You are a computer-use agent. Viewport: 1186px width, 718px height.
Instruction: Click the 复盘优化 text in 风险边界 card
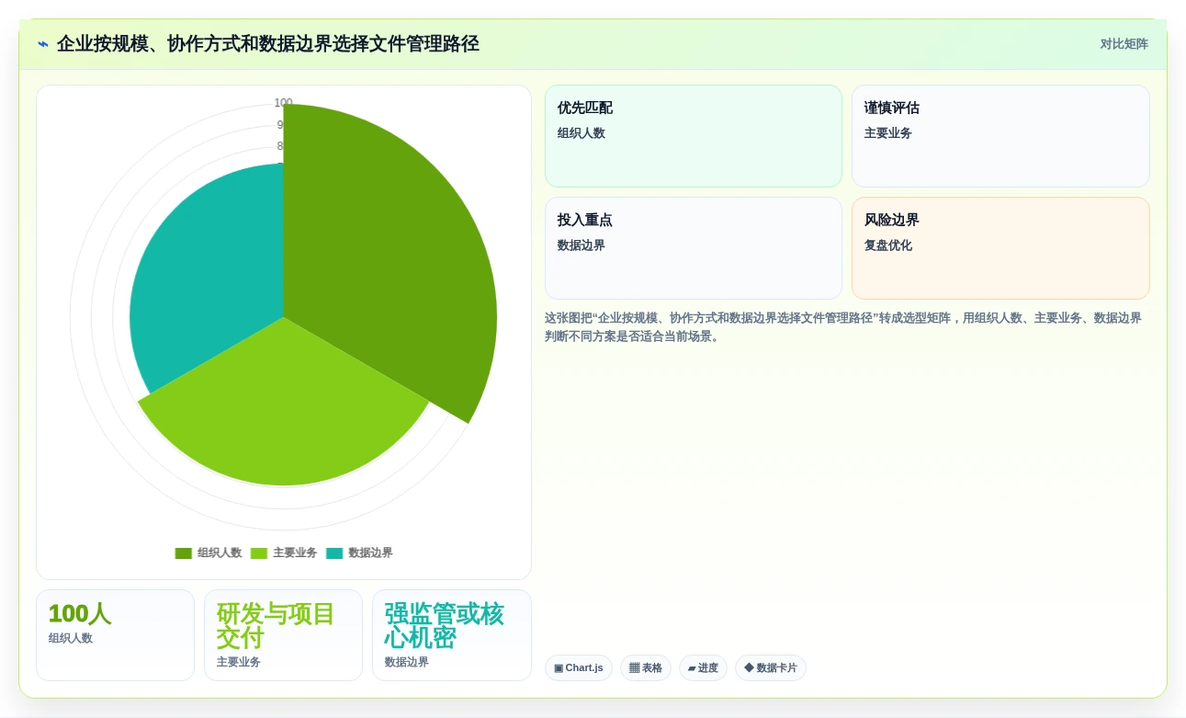coord(888,245)
